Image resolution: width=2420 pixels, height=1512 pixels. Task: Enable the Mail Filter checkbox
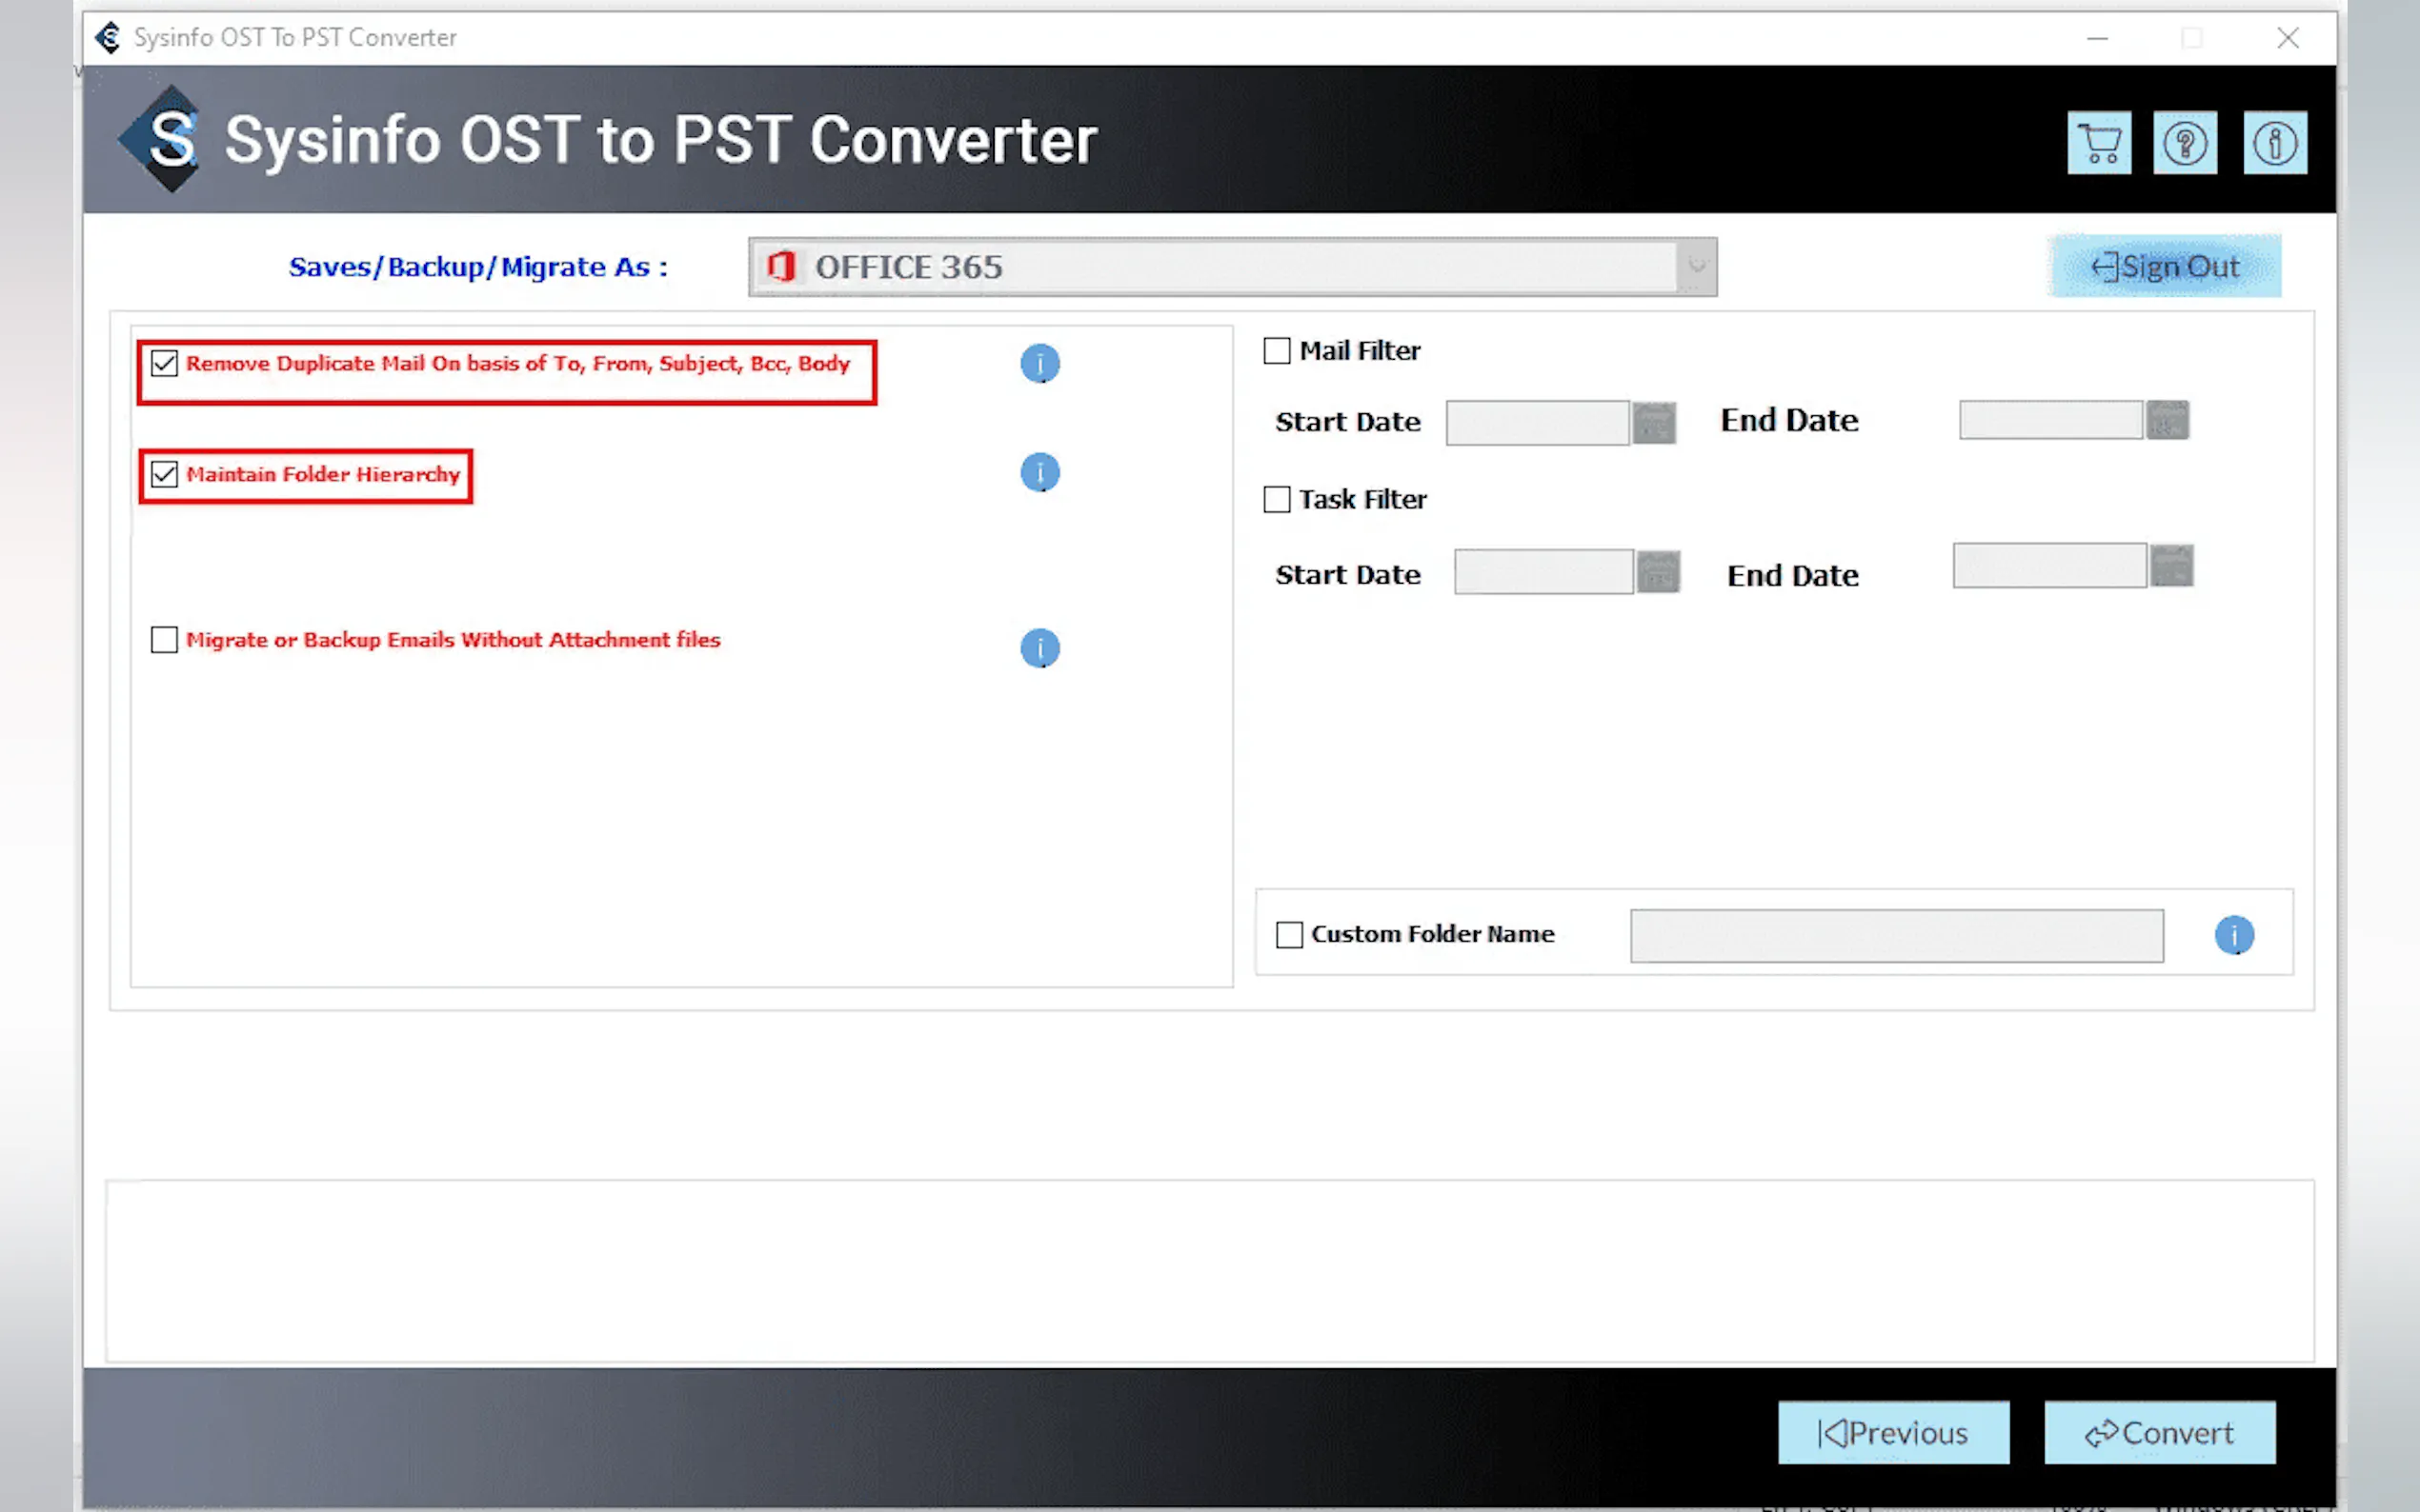coord(1277,351)
